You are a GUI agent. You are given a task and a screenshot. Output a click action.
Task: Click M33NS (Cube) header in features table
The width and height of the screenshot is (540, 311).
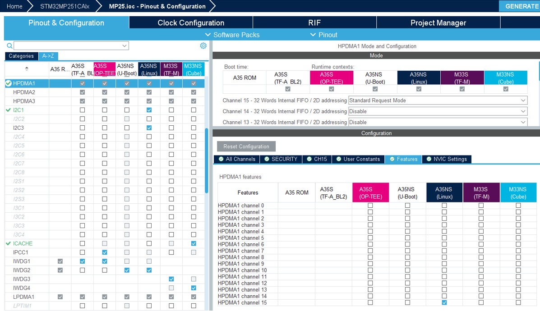pos(518,192)
